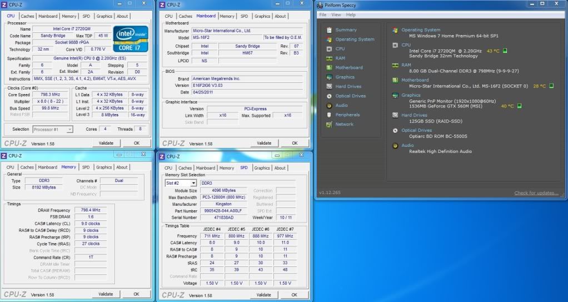Click the Command Rate value 1T

click(x=91, y=257)
